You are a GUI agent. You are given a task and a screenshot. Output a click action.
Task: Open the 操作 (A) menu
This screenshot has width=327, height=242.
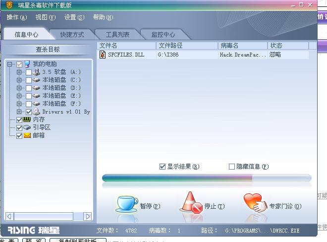click(17, 17)
